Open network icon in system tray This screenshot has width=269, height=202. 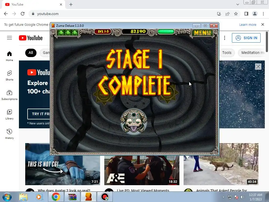click(x=230, y=197)
